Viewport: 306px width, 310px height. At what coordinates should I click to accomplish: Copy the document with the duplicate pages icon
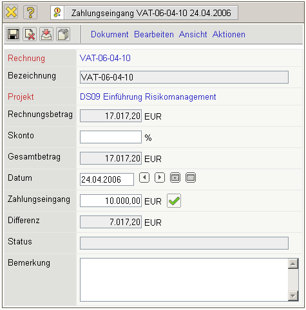(63, 34)
